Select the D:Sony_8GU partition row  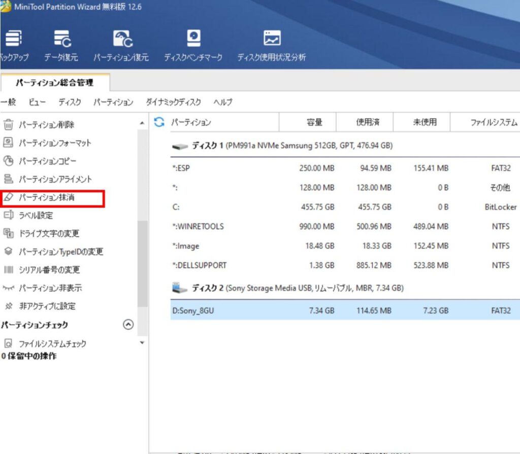(345, 310)
